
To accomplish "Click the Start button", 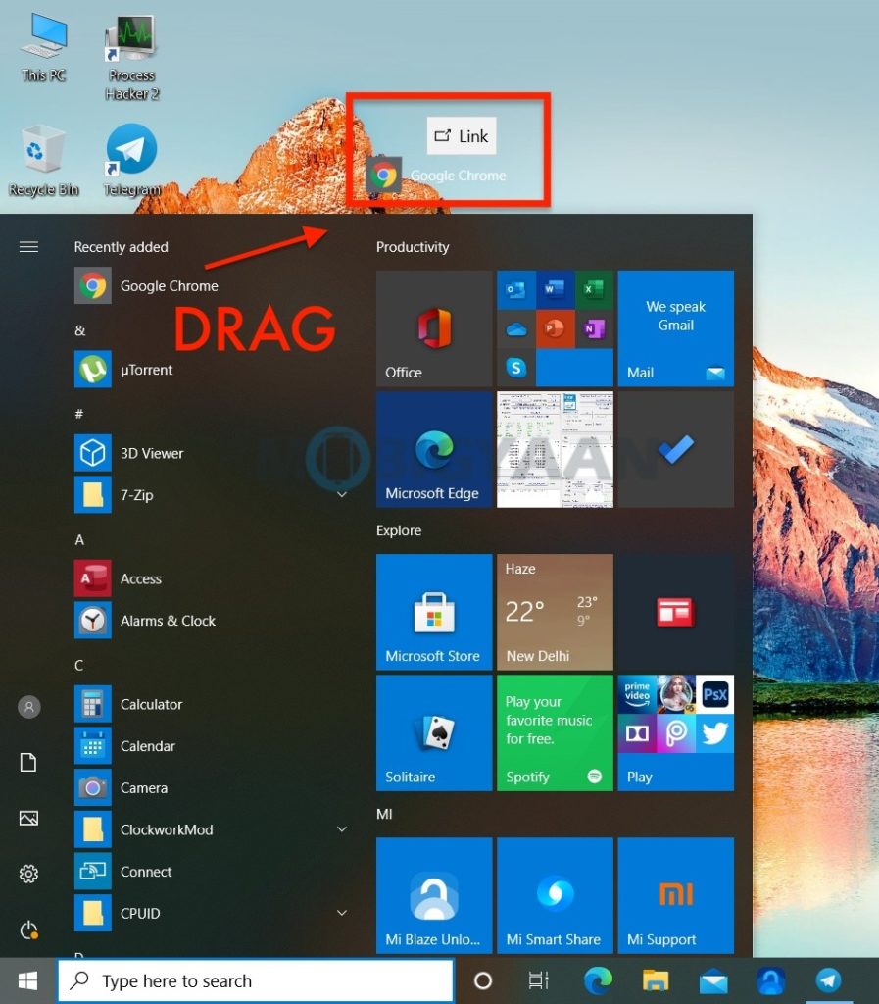I will point(25,980).
